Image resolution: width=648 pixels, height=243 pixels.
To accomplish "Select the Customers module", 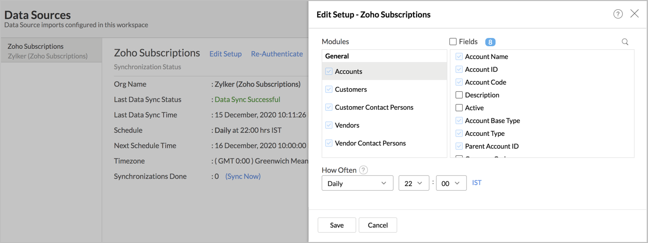I will (350, 89).
